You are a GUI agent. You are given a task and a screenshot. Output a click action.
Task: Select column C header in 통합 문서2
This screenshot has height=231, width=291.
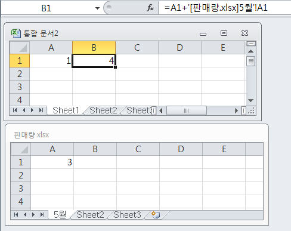[137, 48]
